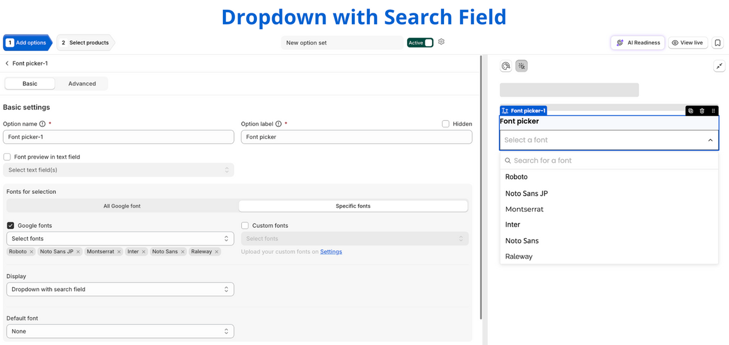Image resolution: width=729 pixels, height=345 pixels.
Task: Open the Google fonts Select fonts dropdown
Action: [x=120, y=239]
